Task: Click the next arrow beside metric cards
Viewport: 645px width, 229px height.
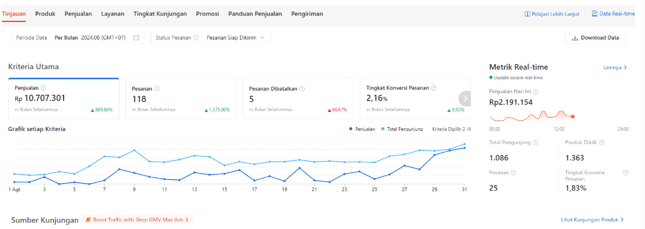Action: tap(465, 98)
